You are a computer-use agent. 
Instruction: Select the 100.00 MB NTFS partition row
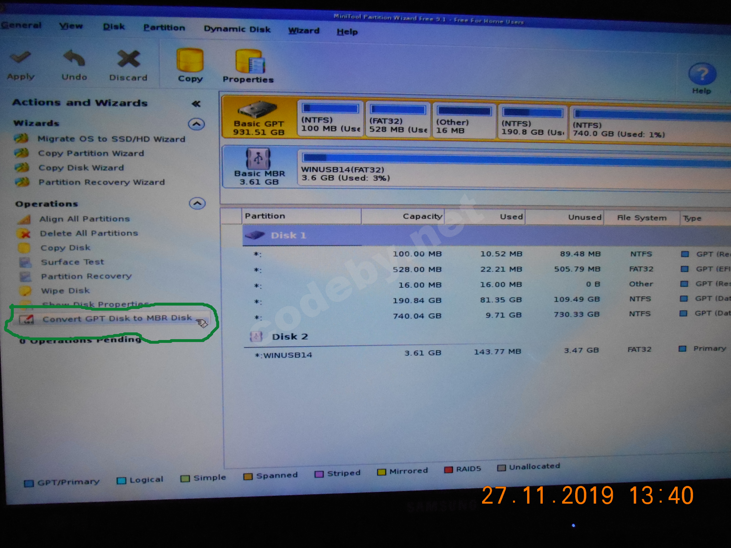487,254
